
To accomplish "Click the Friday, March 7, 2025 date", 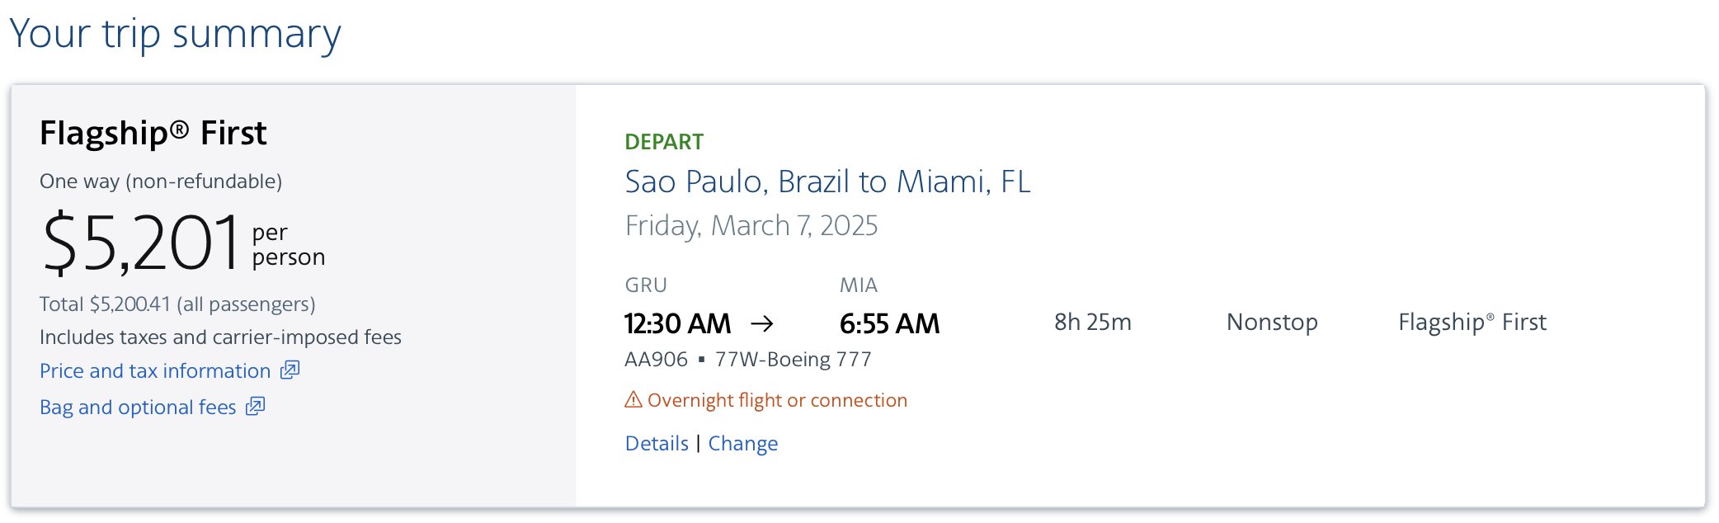I will click(751, 225).
